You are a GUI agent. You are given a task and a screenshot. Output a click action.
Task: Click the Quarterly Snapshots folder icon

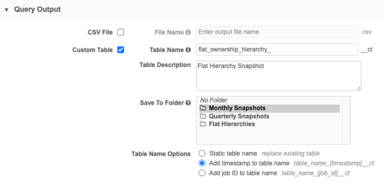[203, 116]
